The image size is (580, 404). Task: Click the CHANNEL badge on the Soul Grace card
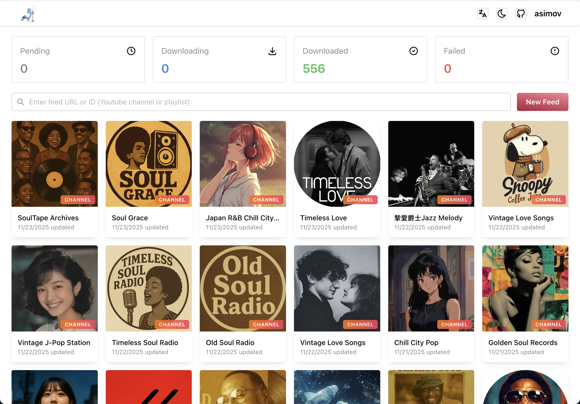tap(172, 200)
